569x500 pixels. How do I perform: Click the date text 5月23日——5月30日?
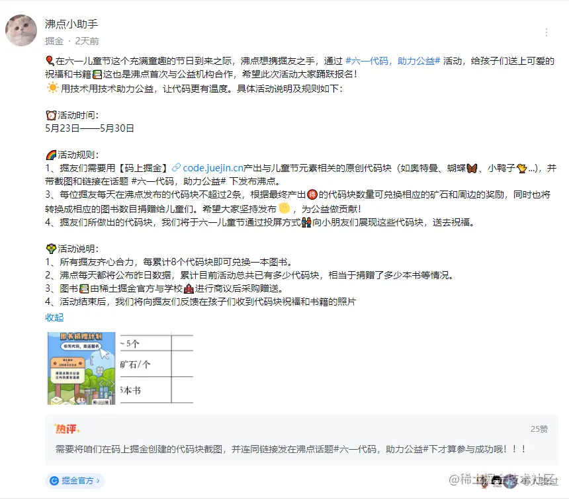click(x=89, y=128)
